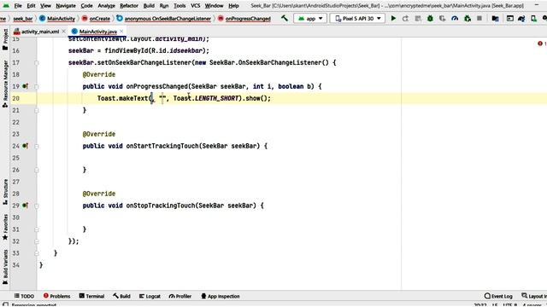The image size is (547, 307).
Task: Open the Build tool window at bottom
Action: coord(121,296)
